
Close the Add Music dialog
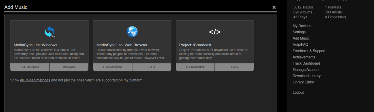pyautogui.click(x=274, y=7)
